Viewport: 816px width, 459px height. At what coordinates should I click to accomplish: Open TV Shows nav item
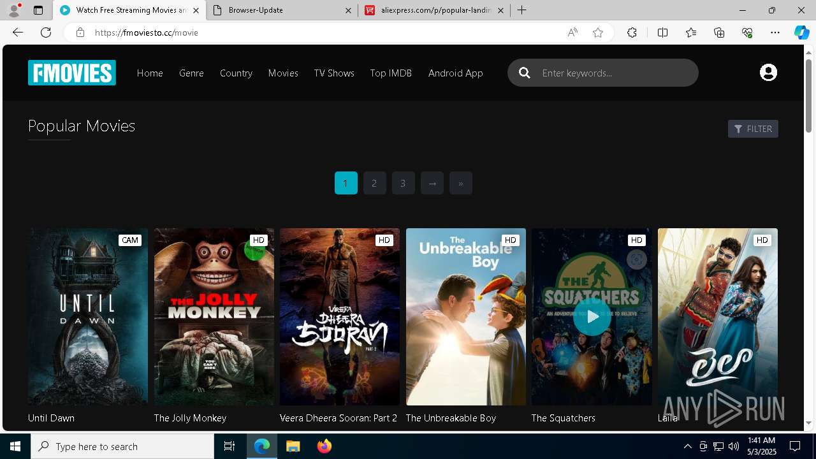click(334, 73)
